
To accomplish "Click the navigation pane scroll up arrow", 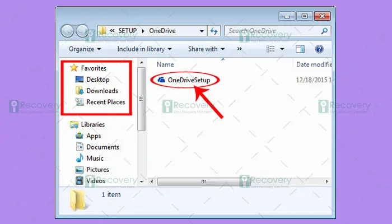I will [x=142, y=63].
